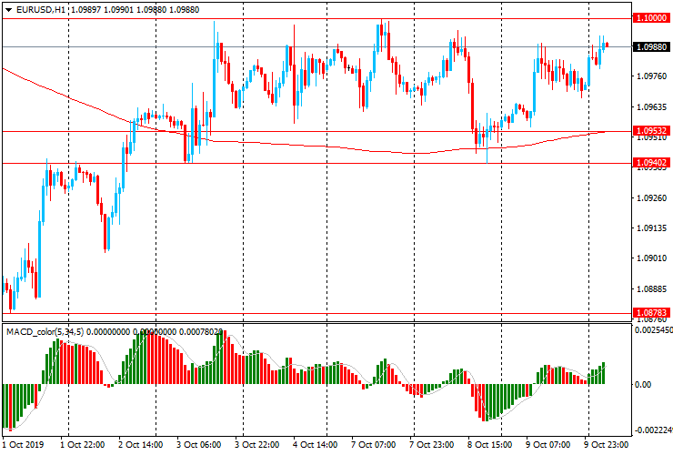Click the 1.09260 price scale value
Viewport: 673px width, 455px height.
(651, 197)
